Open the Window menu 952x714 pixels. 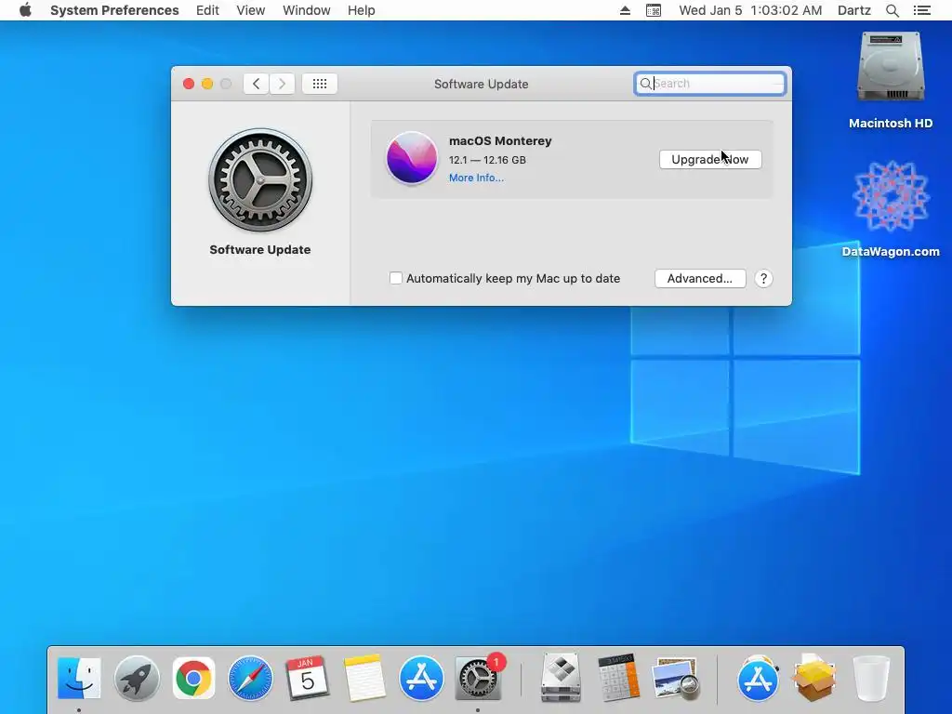[x=307, y=10]
